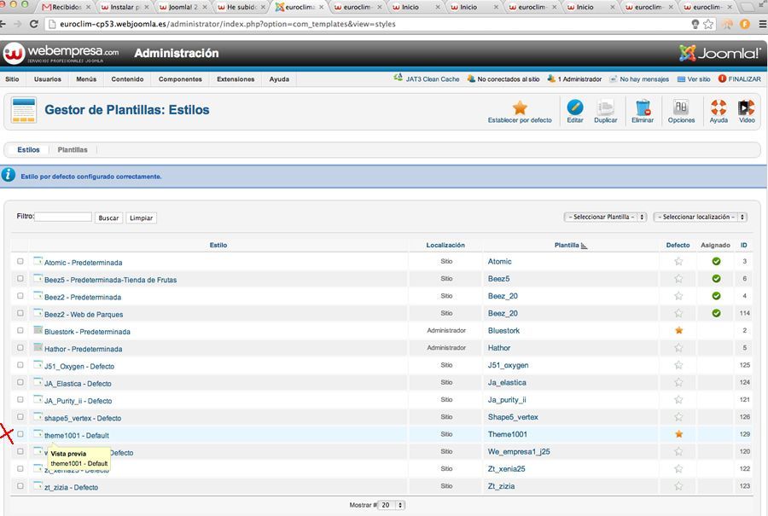The image size is (768, 516).
Task: Click the default star for Hathor
Action: click(678, 348)
